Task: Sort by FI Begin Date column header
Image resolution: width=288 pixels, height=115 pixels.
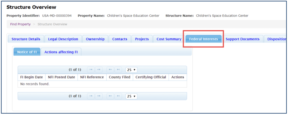Action: point(31,77)
